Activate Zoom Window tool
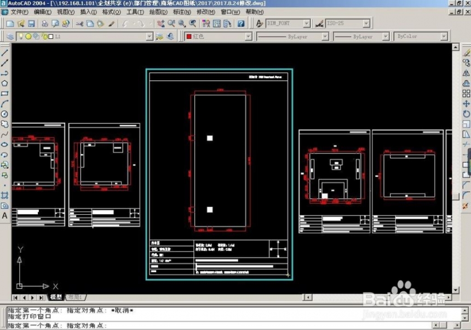471x330 pixels. point(182,24)
